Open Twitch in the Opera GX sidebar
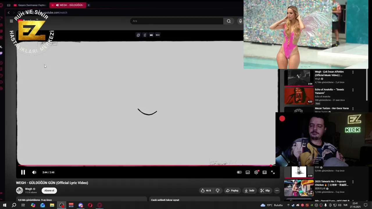This screenshot has width=372, height=209. [x=1, y=53]
